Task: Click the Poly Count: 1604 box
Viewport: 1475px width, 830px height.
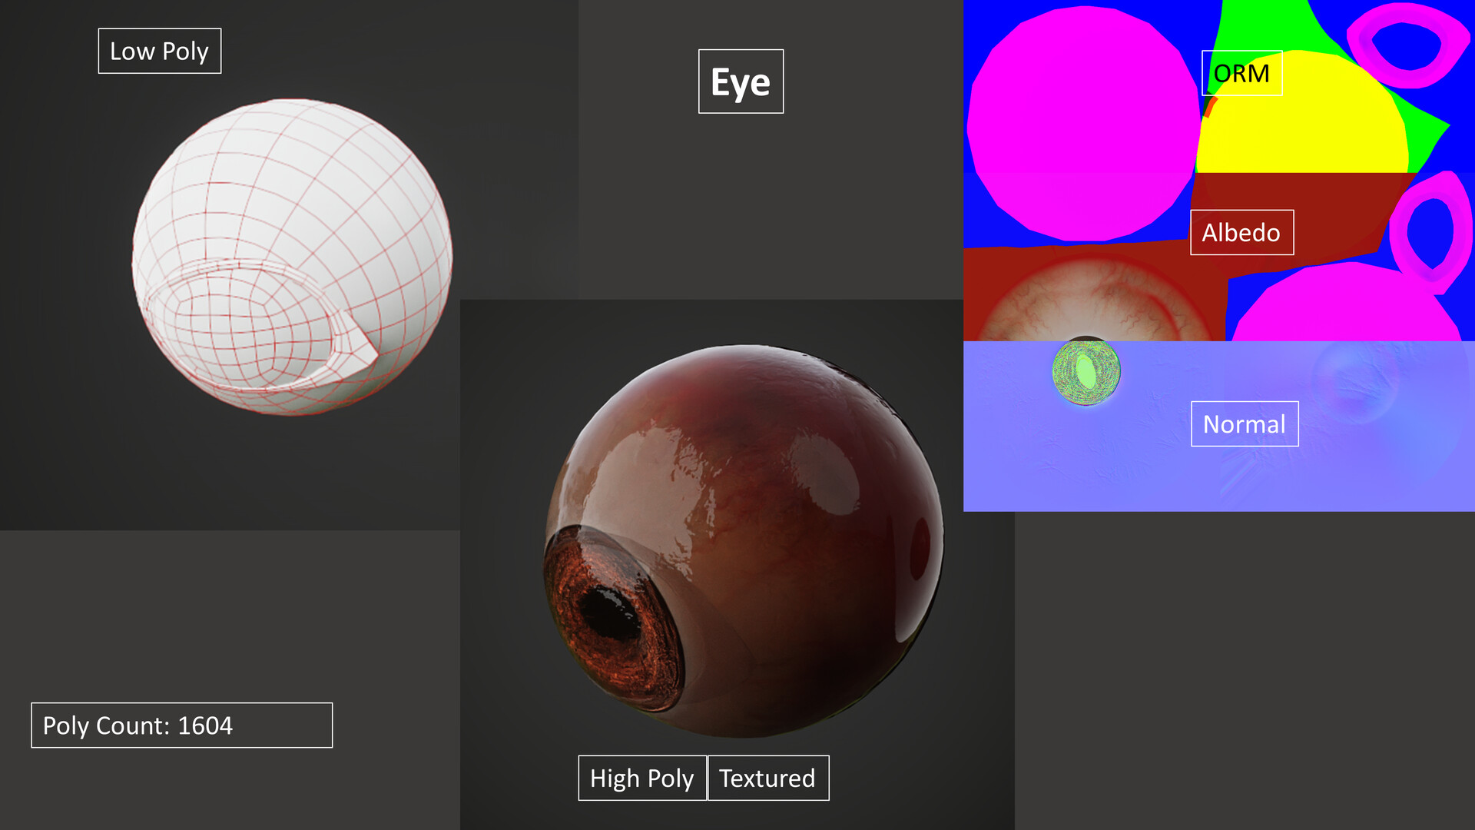Action: click(x=181, y=725)
